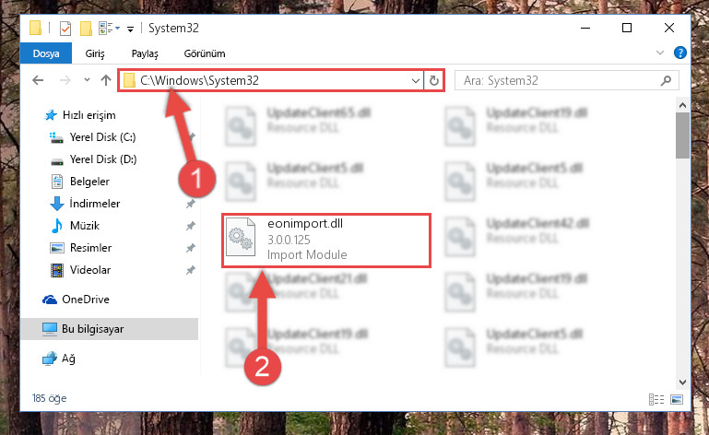
Task: Click the new folder icon in quick access toolbar
Action: point(86,29)
